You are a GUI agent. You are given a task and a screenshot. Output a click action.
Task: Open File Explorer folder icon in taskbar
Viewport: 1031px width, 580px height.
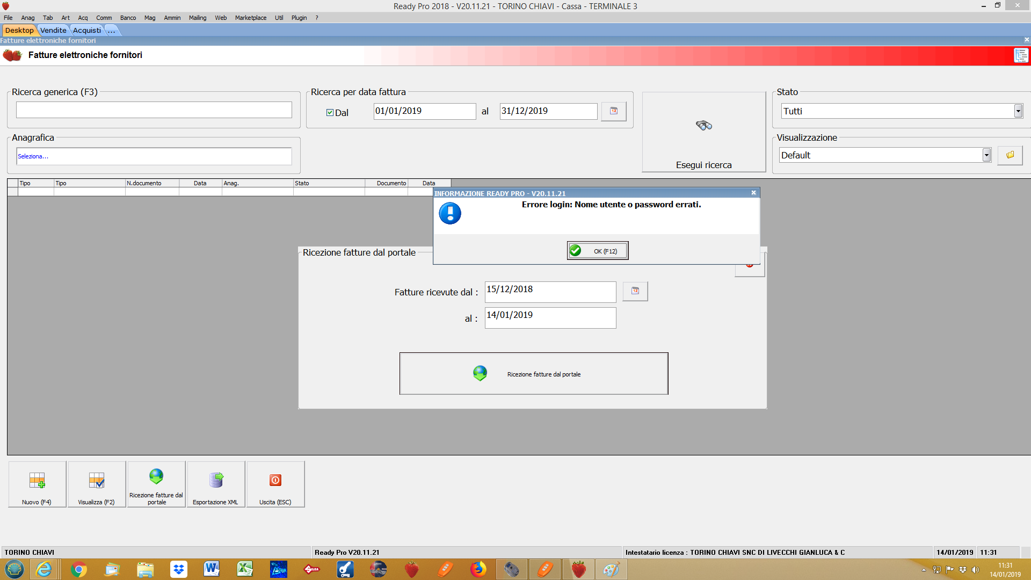[x=145, y=569]
